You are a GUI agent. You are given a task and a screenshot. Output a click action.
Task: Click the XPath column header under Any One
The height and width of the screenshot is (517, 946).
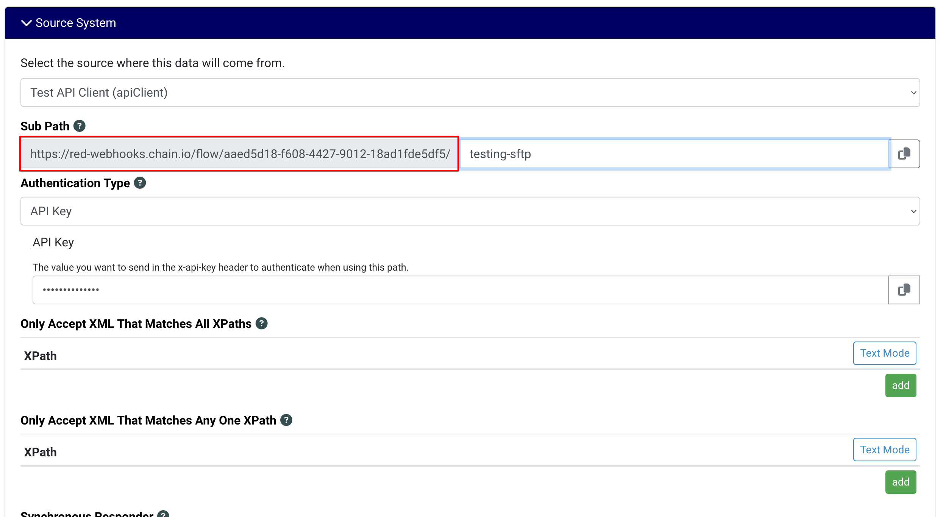click(41, 452)
